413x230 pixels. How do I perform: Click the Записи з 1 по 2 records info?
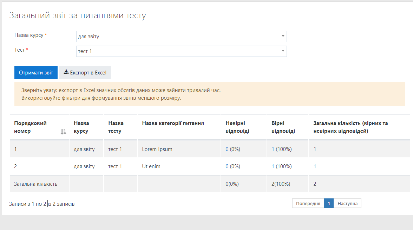pyautogui.click(x=42, y=204)
